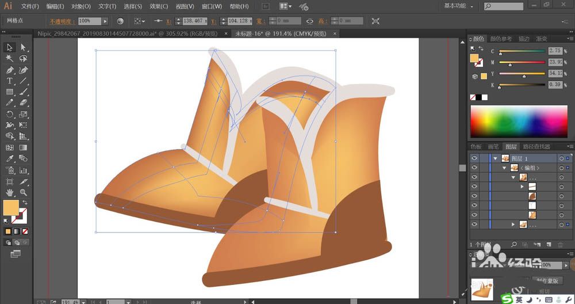Viewport: 575px width, 304px height.
Task: Toggle the constrain width and height link
Action: 310,21
